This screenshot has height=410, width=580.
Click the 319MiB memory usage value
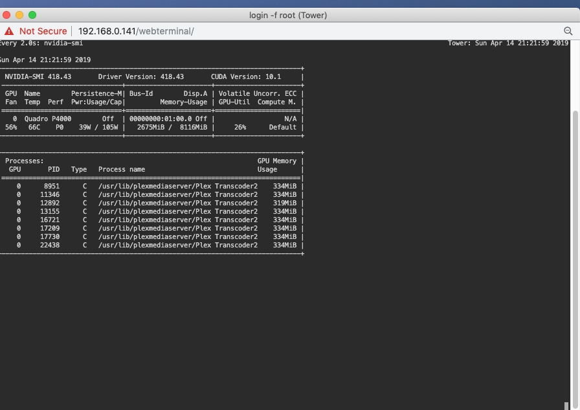[x=285, y=203]
